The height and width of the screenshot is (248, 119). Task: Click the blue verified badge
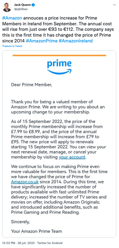pos(33,5)
